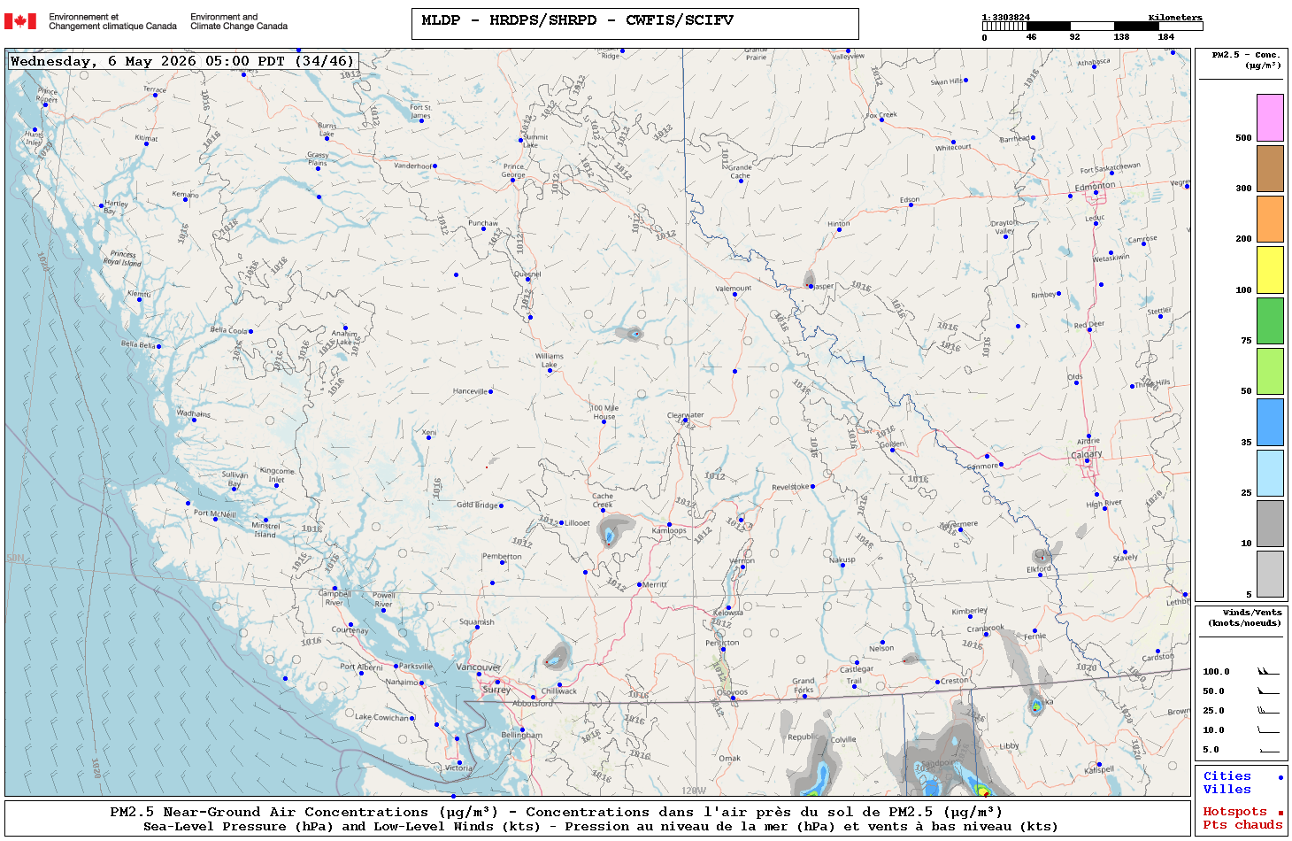The image size is (1292, 841).
Task: Click the date timestamp box
Action: [182, 61]
